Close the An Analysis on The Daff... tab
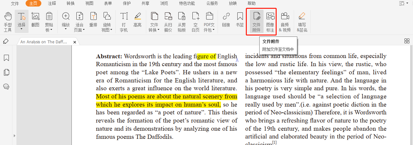 coord(75,42)
